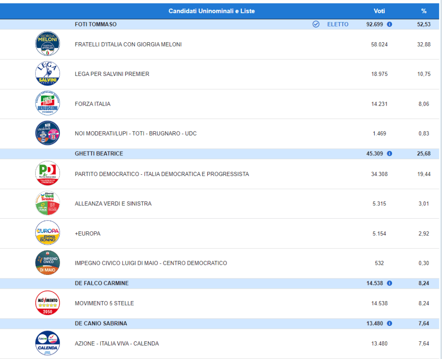Click the percentage column header
Viewport: 442px width, 359px height.
[423, 11]
